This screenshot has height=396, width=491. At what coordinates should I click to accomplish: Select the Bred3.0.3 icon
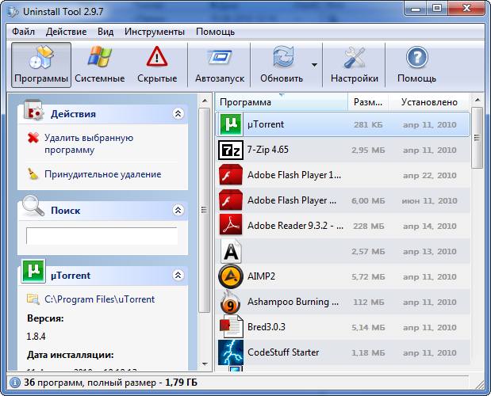click(x=231, y=326)
